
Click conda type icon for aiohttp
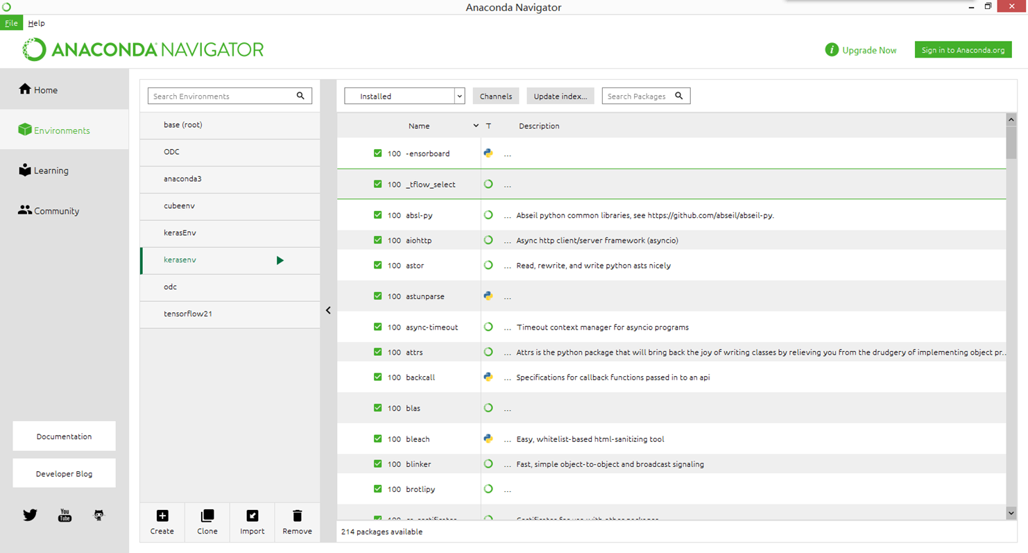click(x=488, y=240)
